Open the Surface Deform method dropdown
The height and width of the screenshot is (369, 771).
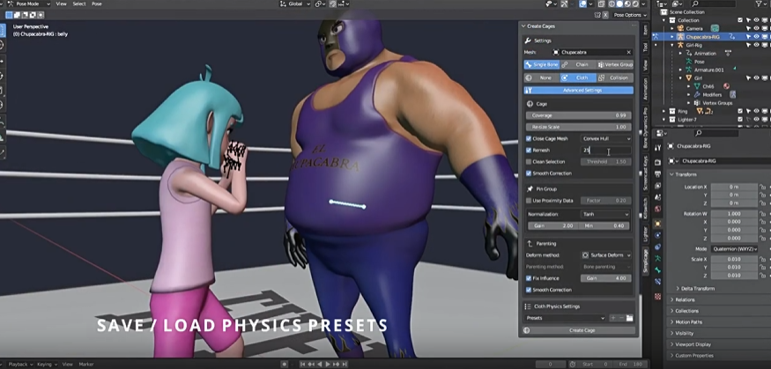point(606,255)
